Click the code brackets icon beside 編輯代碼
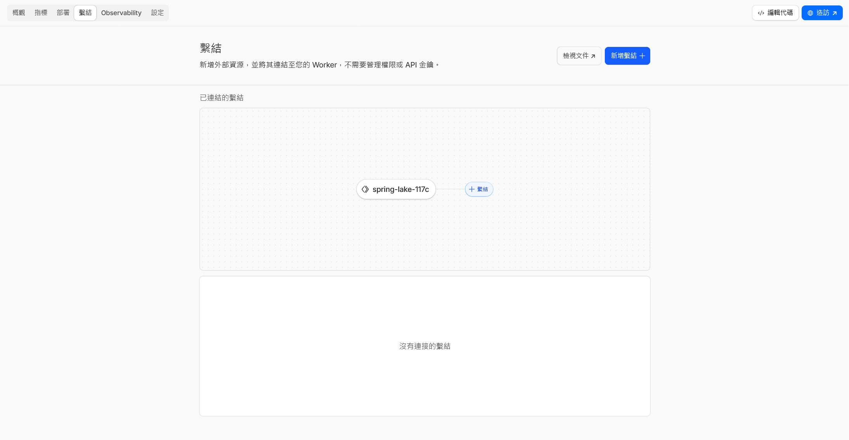The image size is (849, 440). pos(761,13)
